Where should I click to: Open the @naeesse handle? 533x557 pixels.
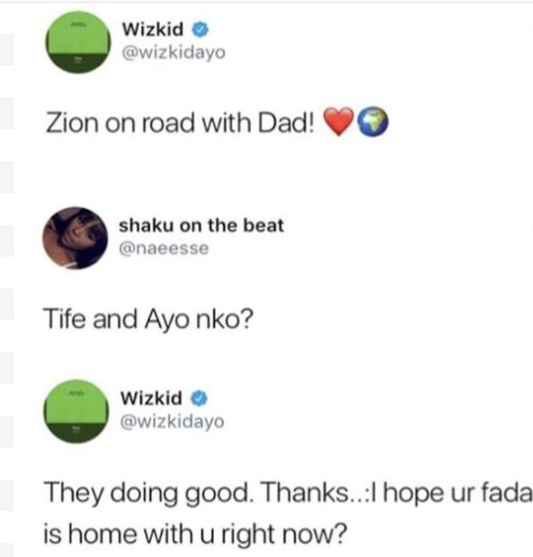pos(164,249)
